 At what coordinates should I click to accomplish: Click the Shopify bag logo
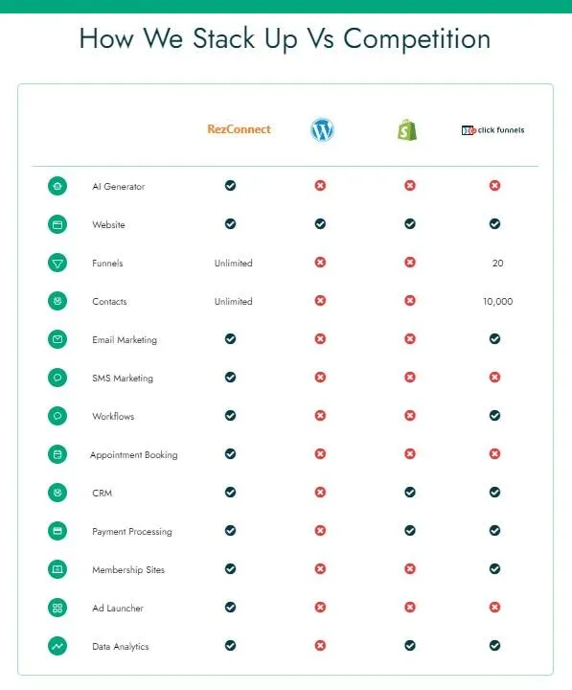407,129
